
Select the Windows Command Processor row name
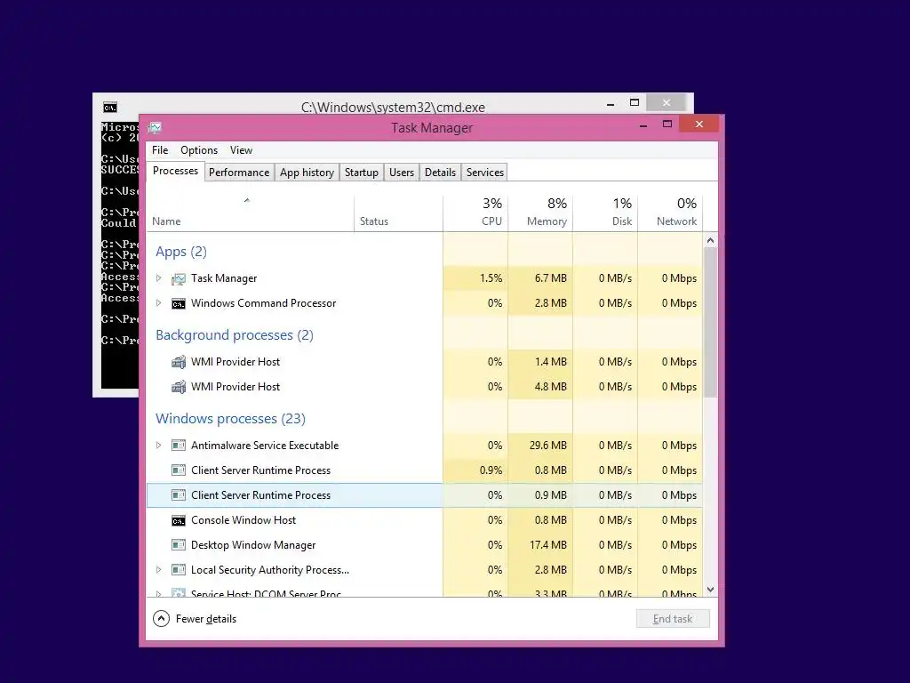pos(263,303)
